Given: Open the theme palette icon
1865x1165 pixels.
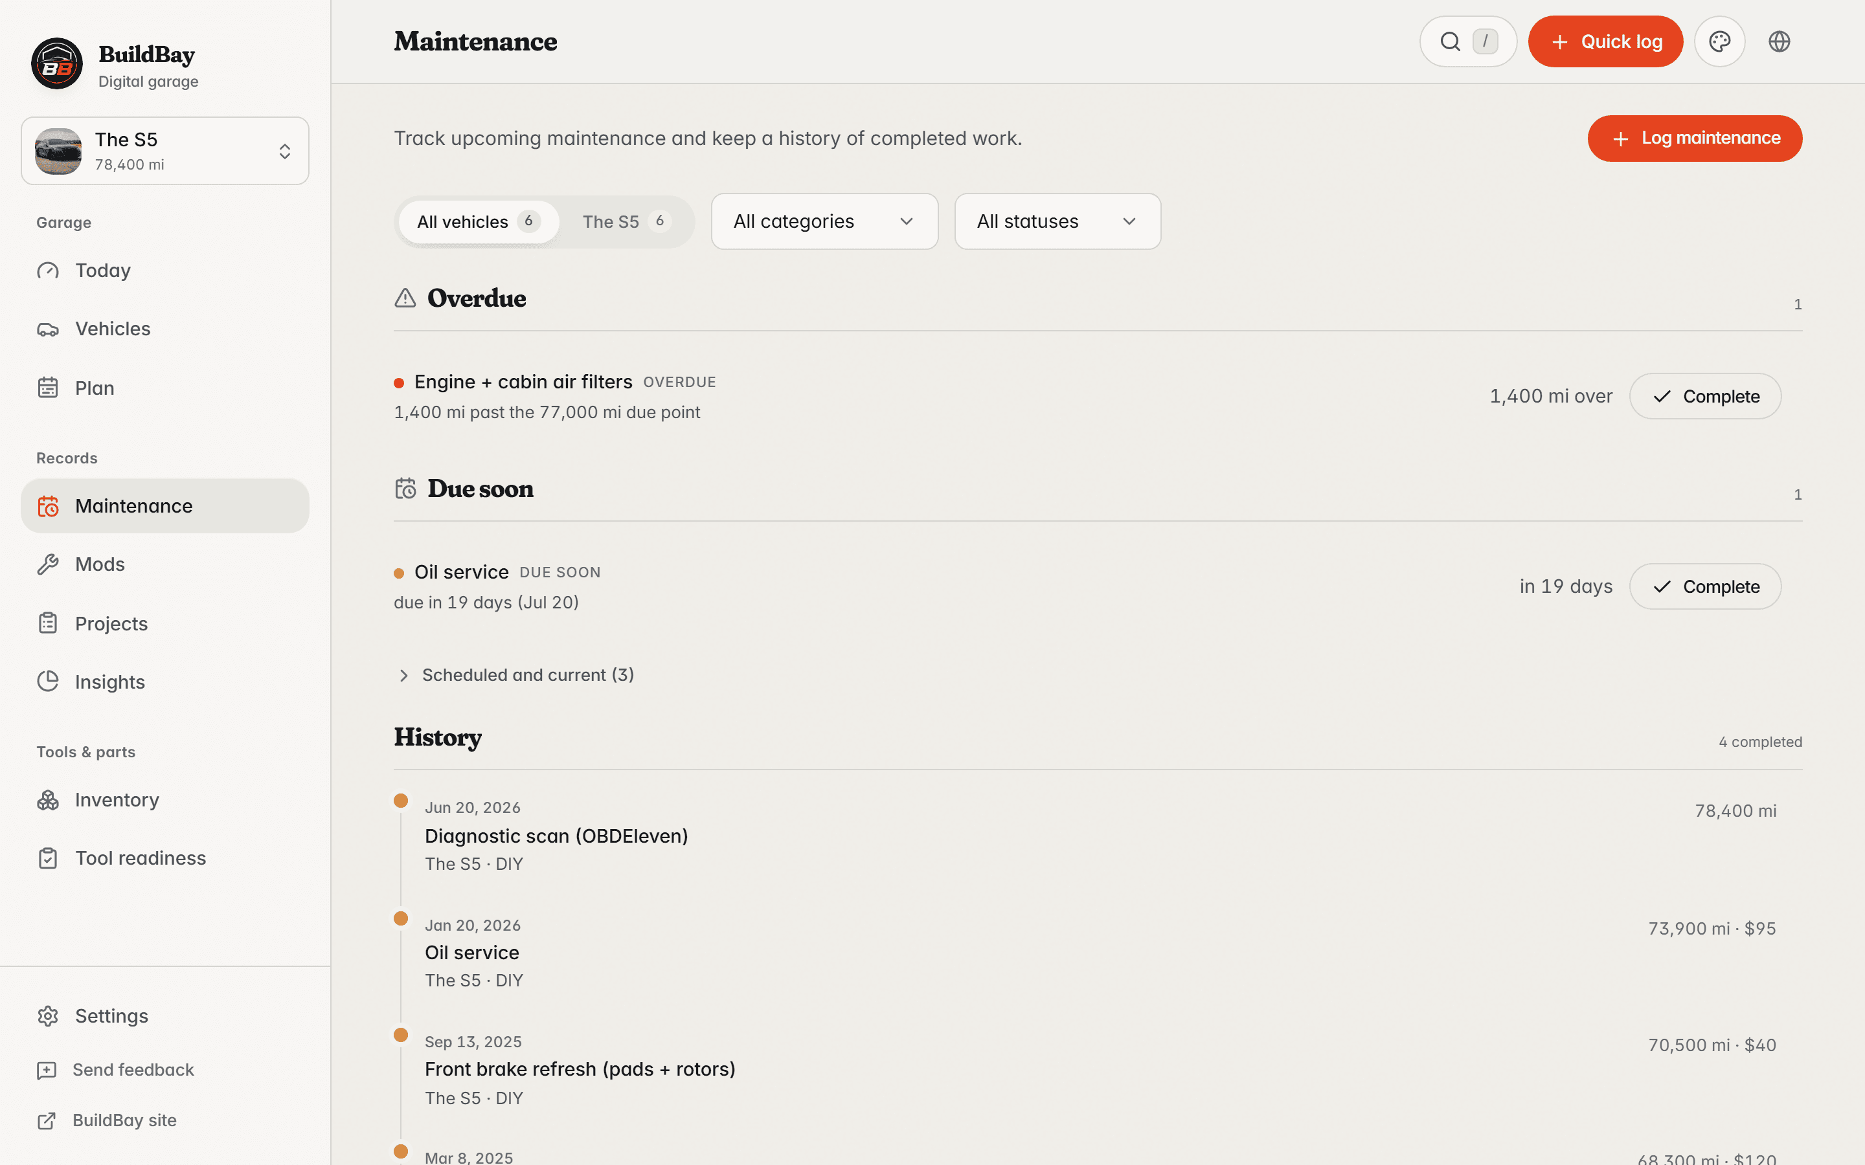Looking at the screenshot, I should point(1719,41).
